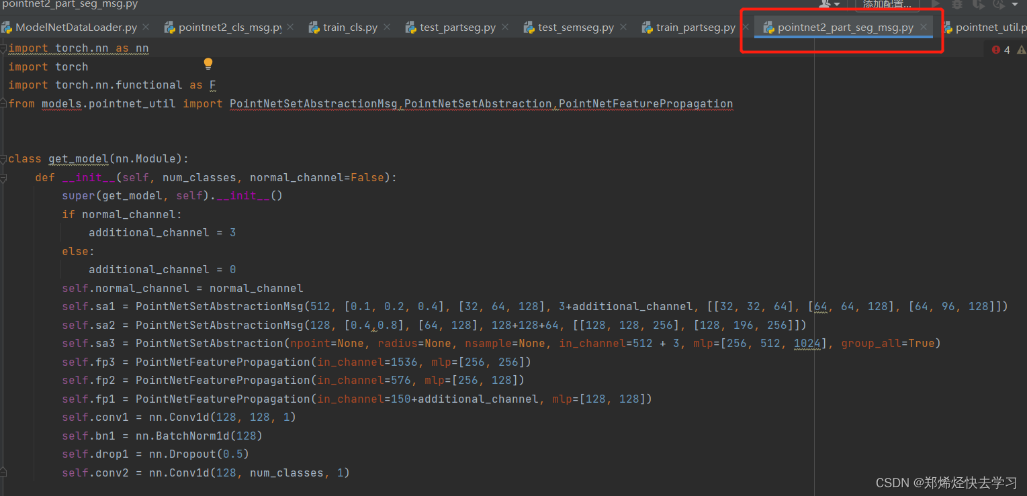Switch to the ModelNetDataLoader.py tab
The width and height of the screenshot is (1027, 496).
(x=76, y=28)
